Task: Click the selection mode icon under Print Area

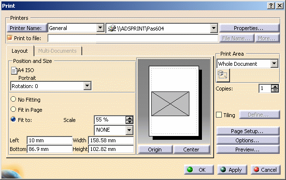Action: (223, 75)
